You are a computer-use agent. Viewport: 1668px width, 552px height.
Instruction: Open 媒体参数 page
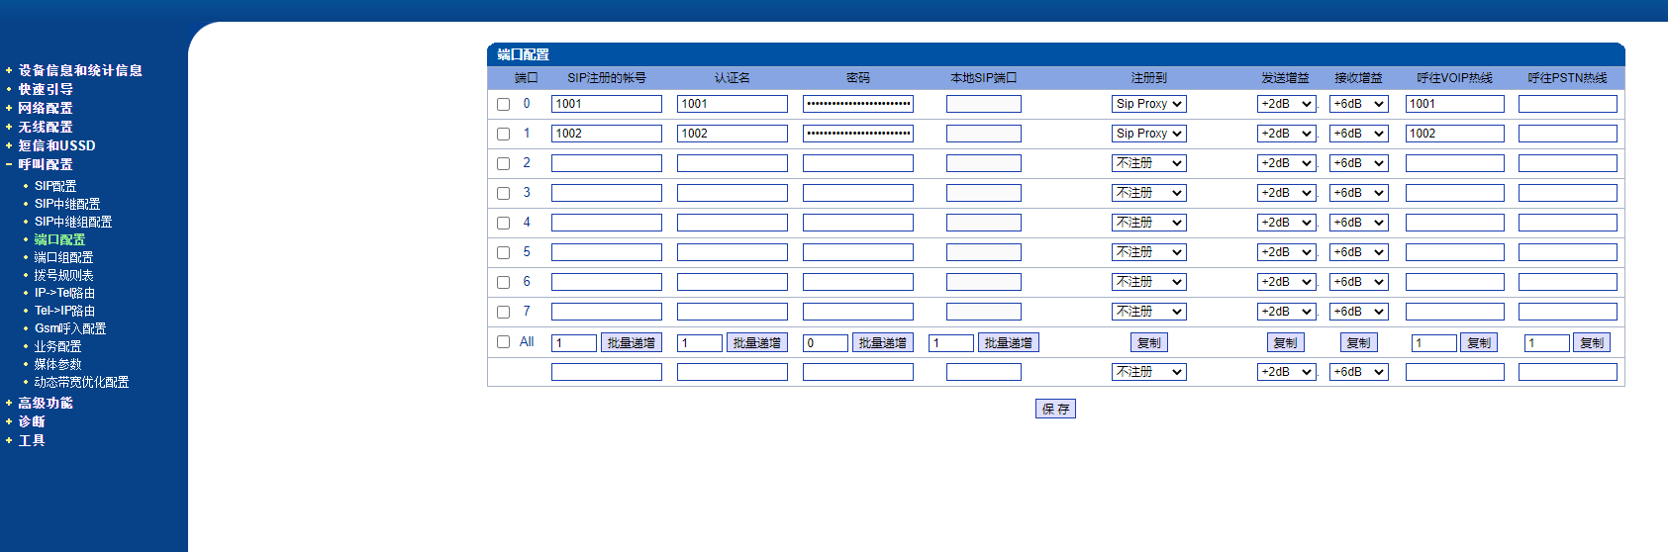click(58, 364)
